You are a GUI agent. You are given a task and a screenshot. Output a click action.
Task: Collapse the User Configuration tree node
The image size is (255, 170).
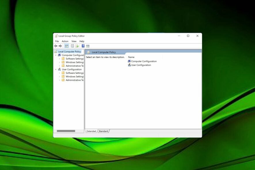(56, 69)
